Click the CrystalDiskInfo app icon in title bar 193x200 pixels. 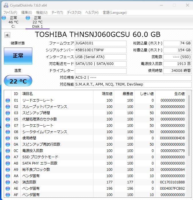click(5, 5)
